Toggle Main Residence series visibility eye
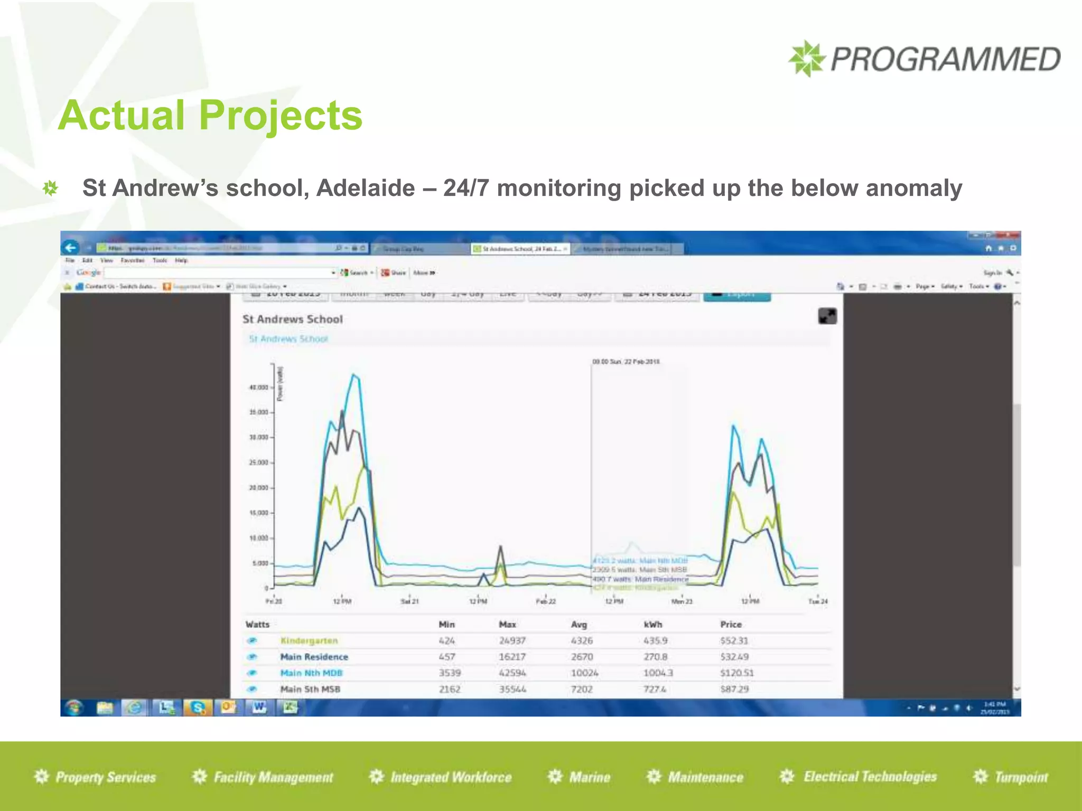Viewport: 1082px width, 811px height. (x=252, y=657)
